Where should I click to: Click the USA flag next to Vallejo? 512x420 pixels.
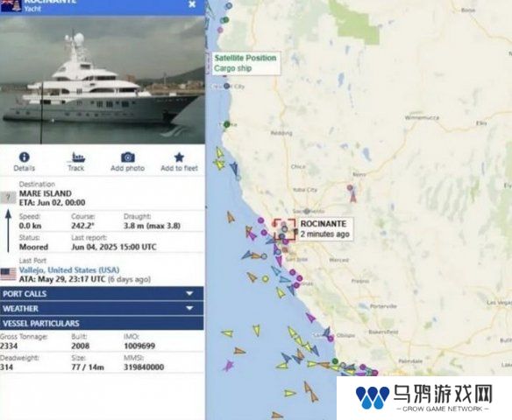[x=8, y=274]
